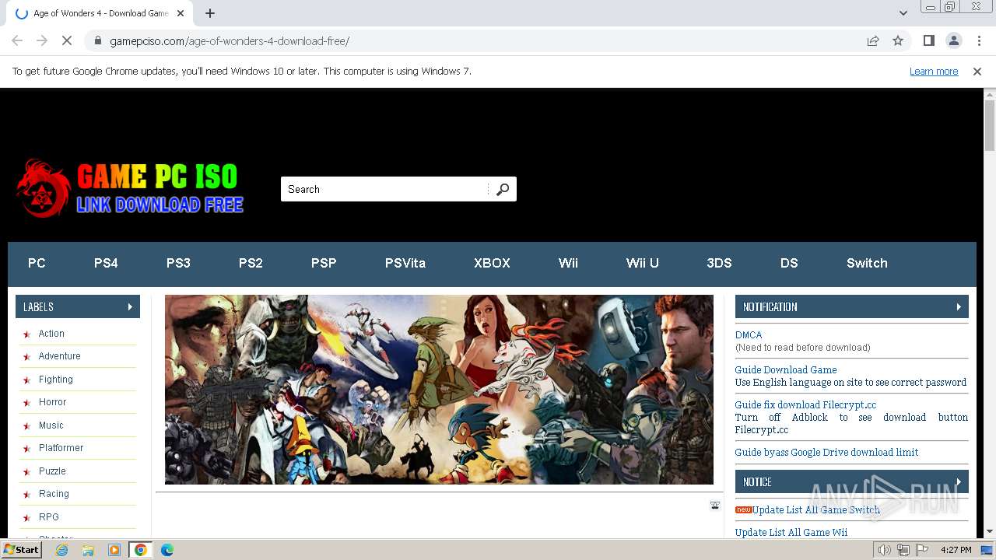Screen dimensions: 996x560
Task: Select the Action label
Action: [x=51, y=334]
